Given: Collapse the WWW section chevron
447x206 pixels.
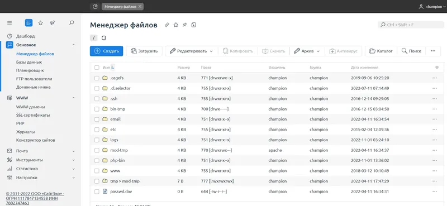Looking at the screenshot, I should 74,98.
